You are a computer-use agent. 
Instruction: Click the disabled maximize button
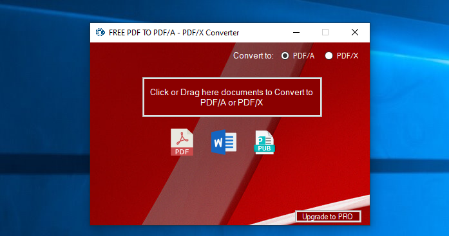pos(325,33)
